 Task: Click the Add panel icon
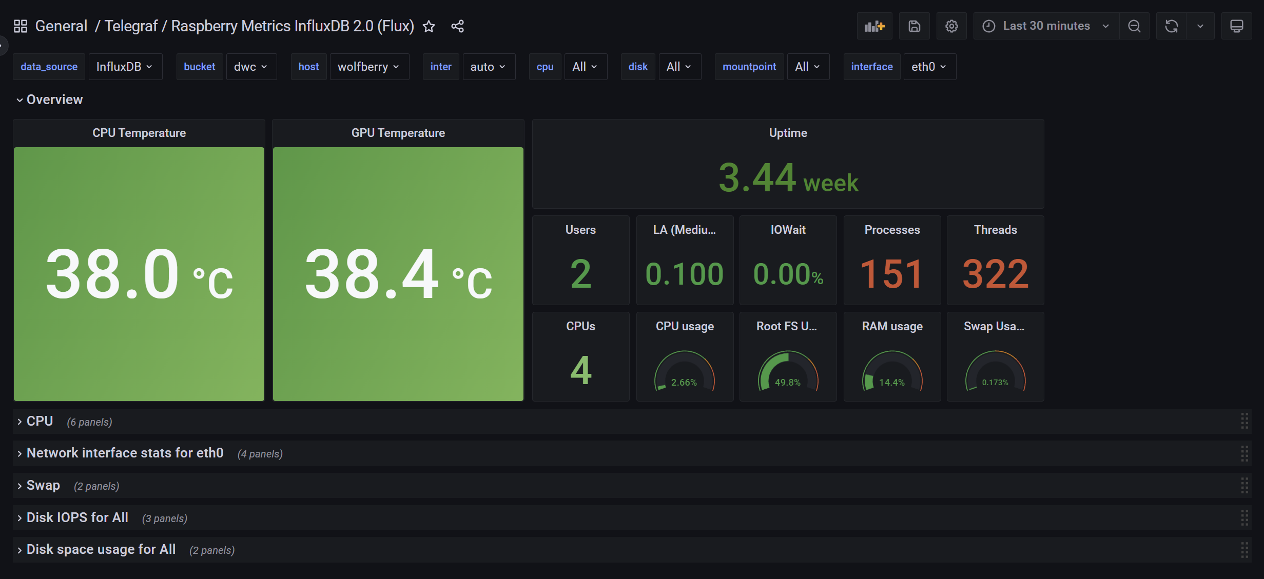click(874, 26)
